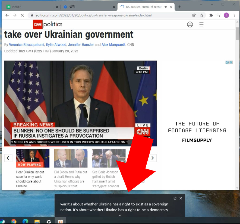Play the Biden and Putin video thumbnail

click(x=71, y=158)
